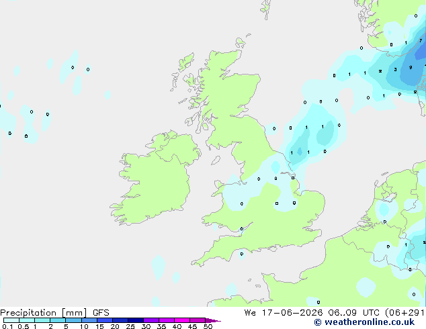The image size is (426, 329).
Task: Click the 40–45 mm magenta legend swatch
Action: click(x=182, y=320)
